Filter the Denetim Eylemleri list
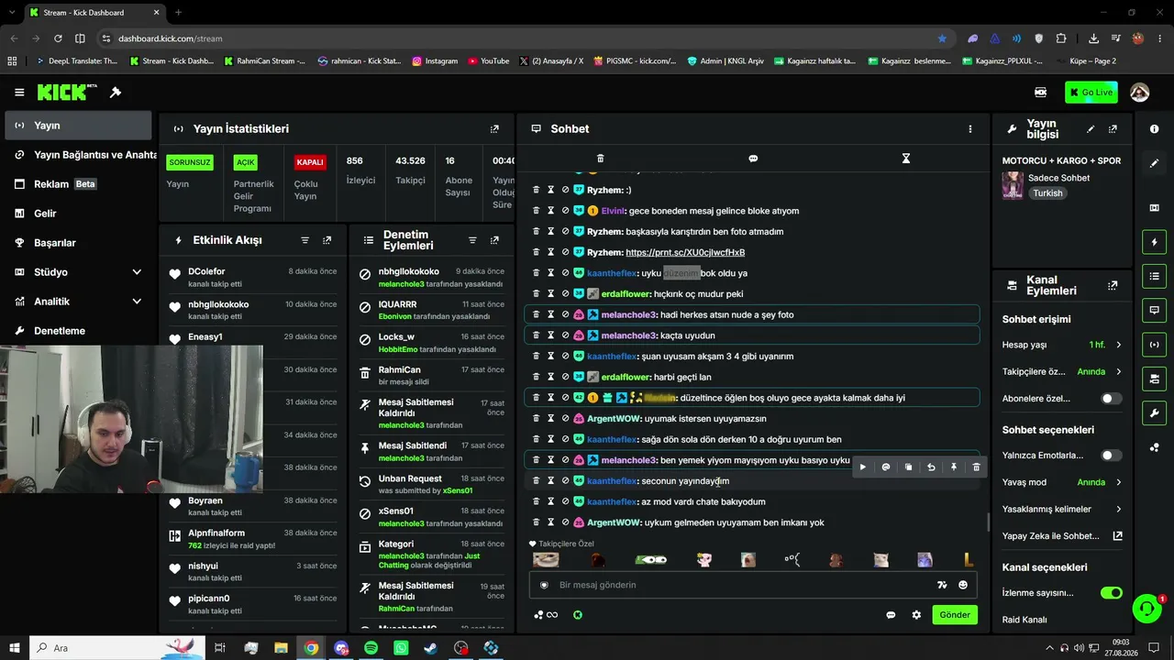 pyautogui.click(x=472, y=240)
